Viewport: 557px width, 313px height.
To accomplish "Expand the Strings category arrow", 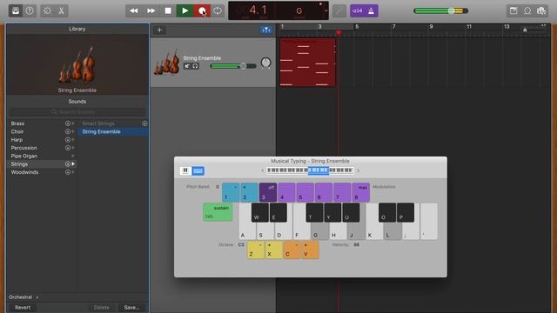I will coord(73,164).
